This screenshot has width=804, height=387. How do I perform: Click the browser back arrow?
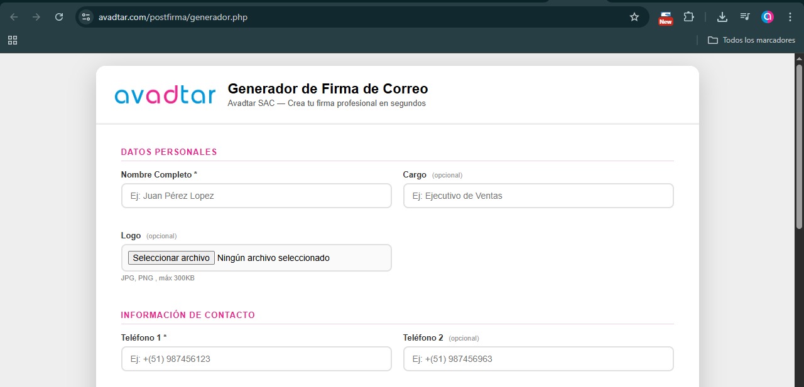pyautogui.click(x=14, y=17)
